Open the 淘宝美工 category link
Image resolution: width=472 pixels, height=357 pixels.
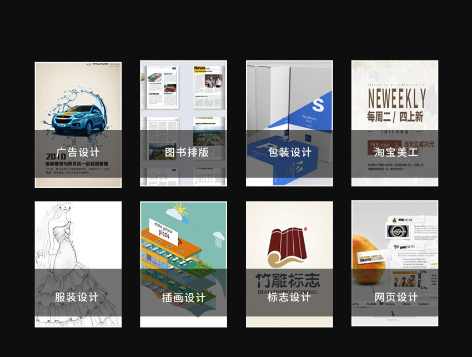(395, 153)
